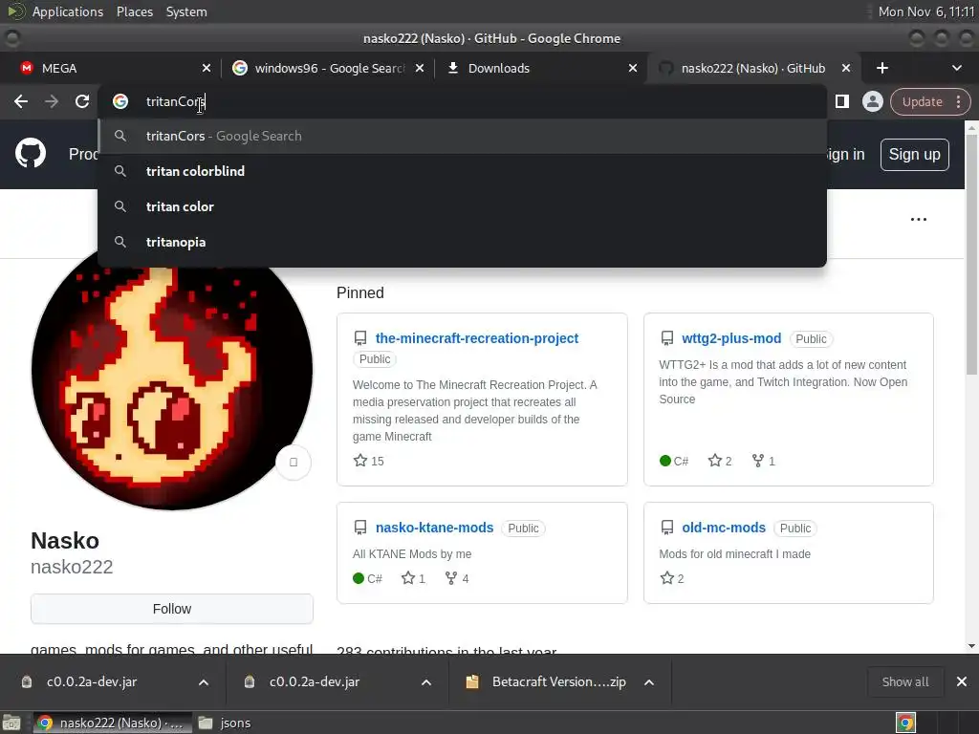
Task: Click the 1 star count on nasko-ktane-mods
Action: point(413,578)
